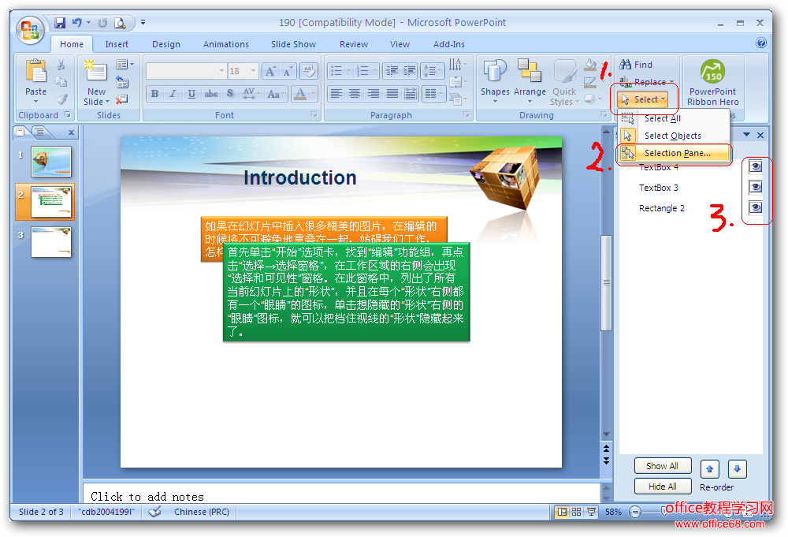Select the slide 3 thumbnail

click(51, 242)
